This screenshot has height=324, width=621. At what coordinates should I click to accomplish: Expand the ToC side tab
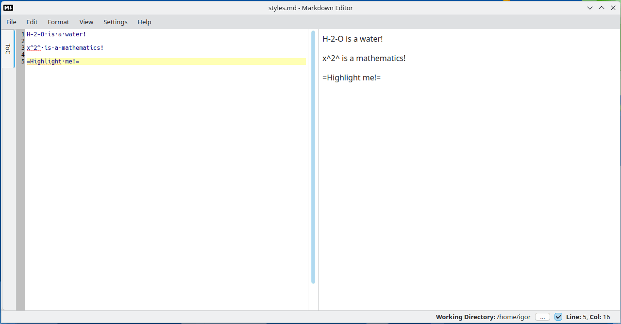coord(8,49)
